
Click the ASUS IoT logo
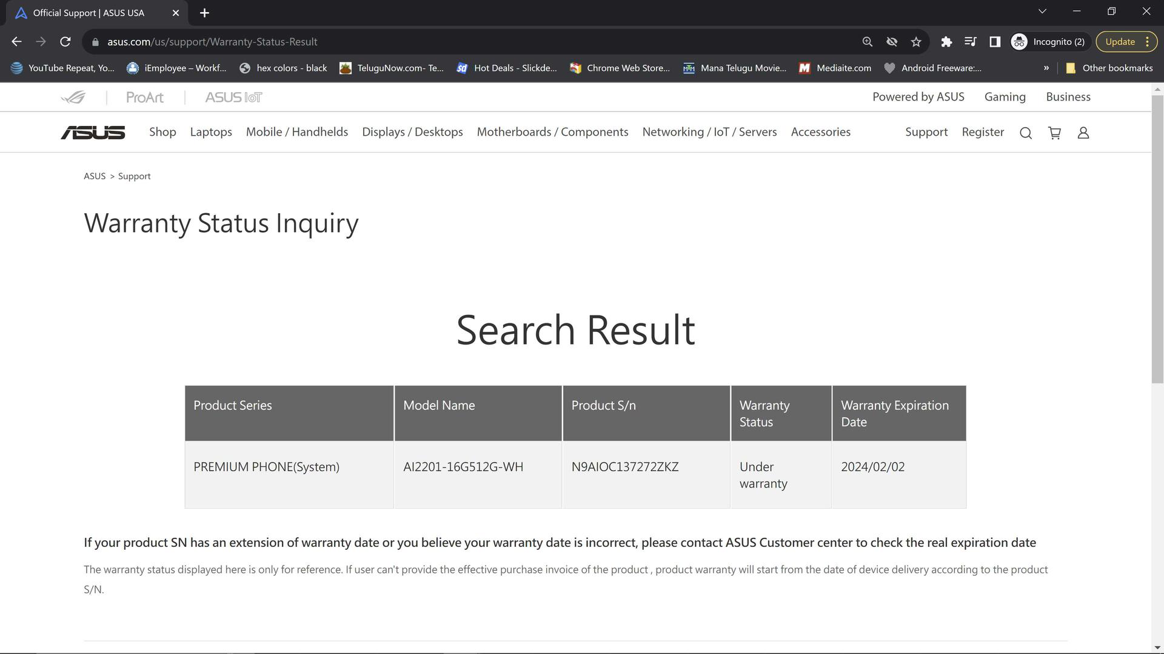coord(233,97)
